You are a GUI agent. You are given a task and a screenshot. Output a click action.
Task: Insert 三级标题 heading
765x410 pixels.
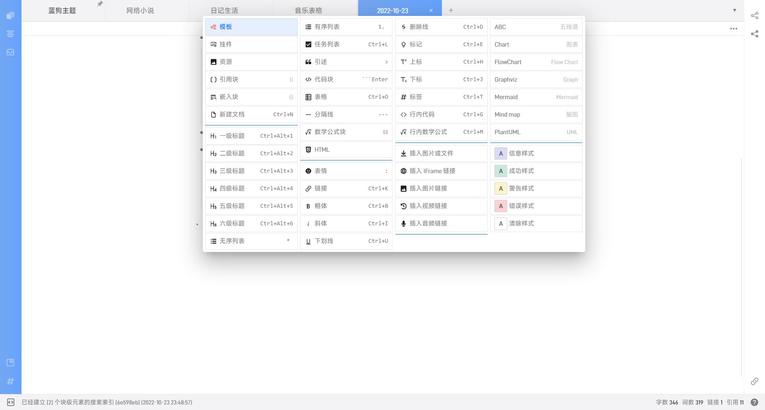[x=251, y=171]
